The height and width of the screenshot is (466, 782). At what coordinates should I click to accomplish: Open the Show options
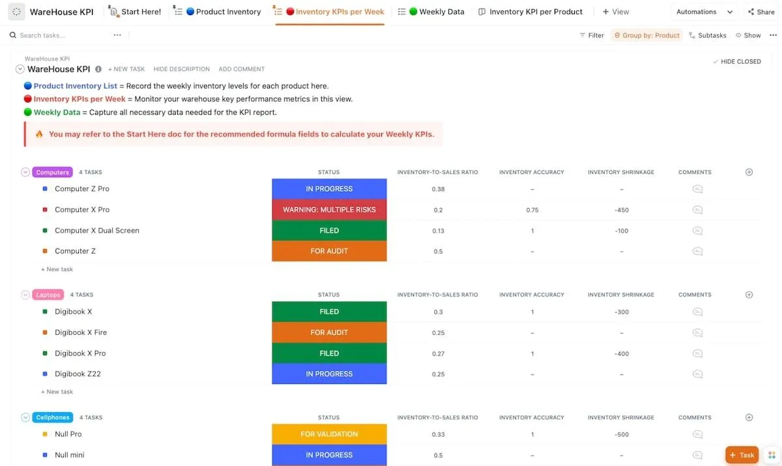[748, 35]
